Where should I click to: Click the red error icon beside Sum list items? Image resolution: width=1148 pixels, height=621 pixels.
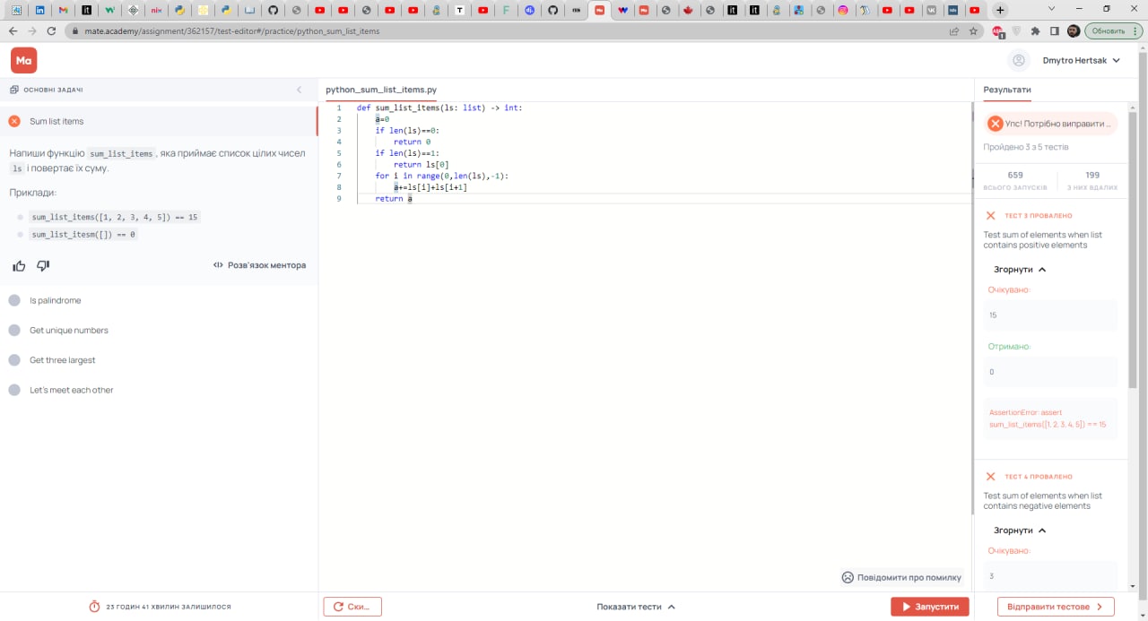14,121
